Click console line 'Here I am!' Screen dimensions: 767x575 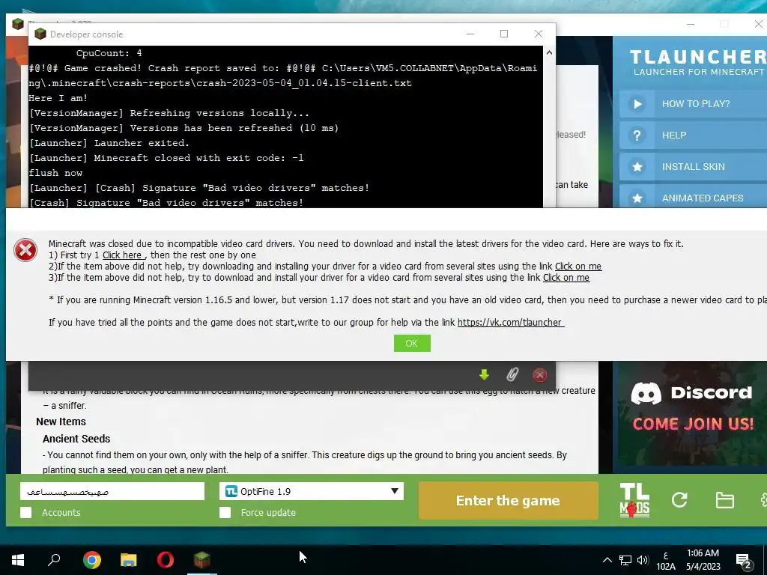[x=58, y=98]
